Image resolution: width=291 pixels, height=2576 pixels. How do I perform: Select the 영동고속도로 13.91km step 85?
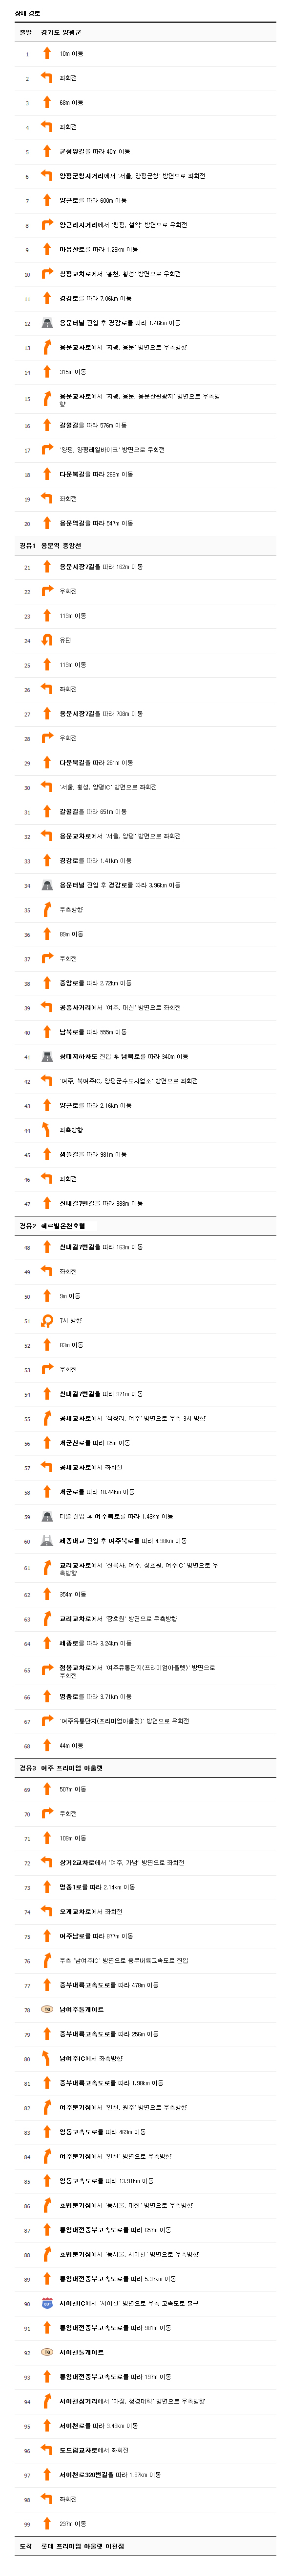(105, 2181)
